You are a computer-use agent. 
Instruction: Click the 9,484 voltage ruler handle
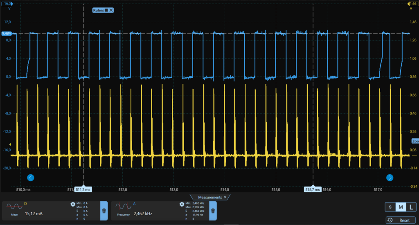6,34
